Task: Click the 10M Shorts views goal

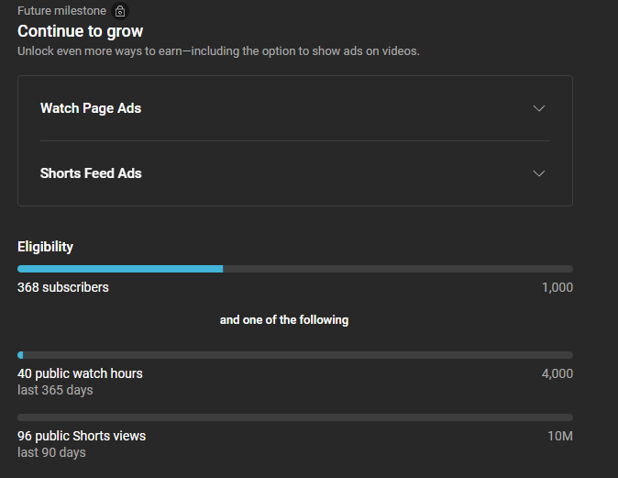Action: 560,436
